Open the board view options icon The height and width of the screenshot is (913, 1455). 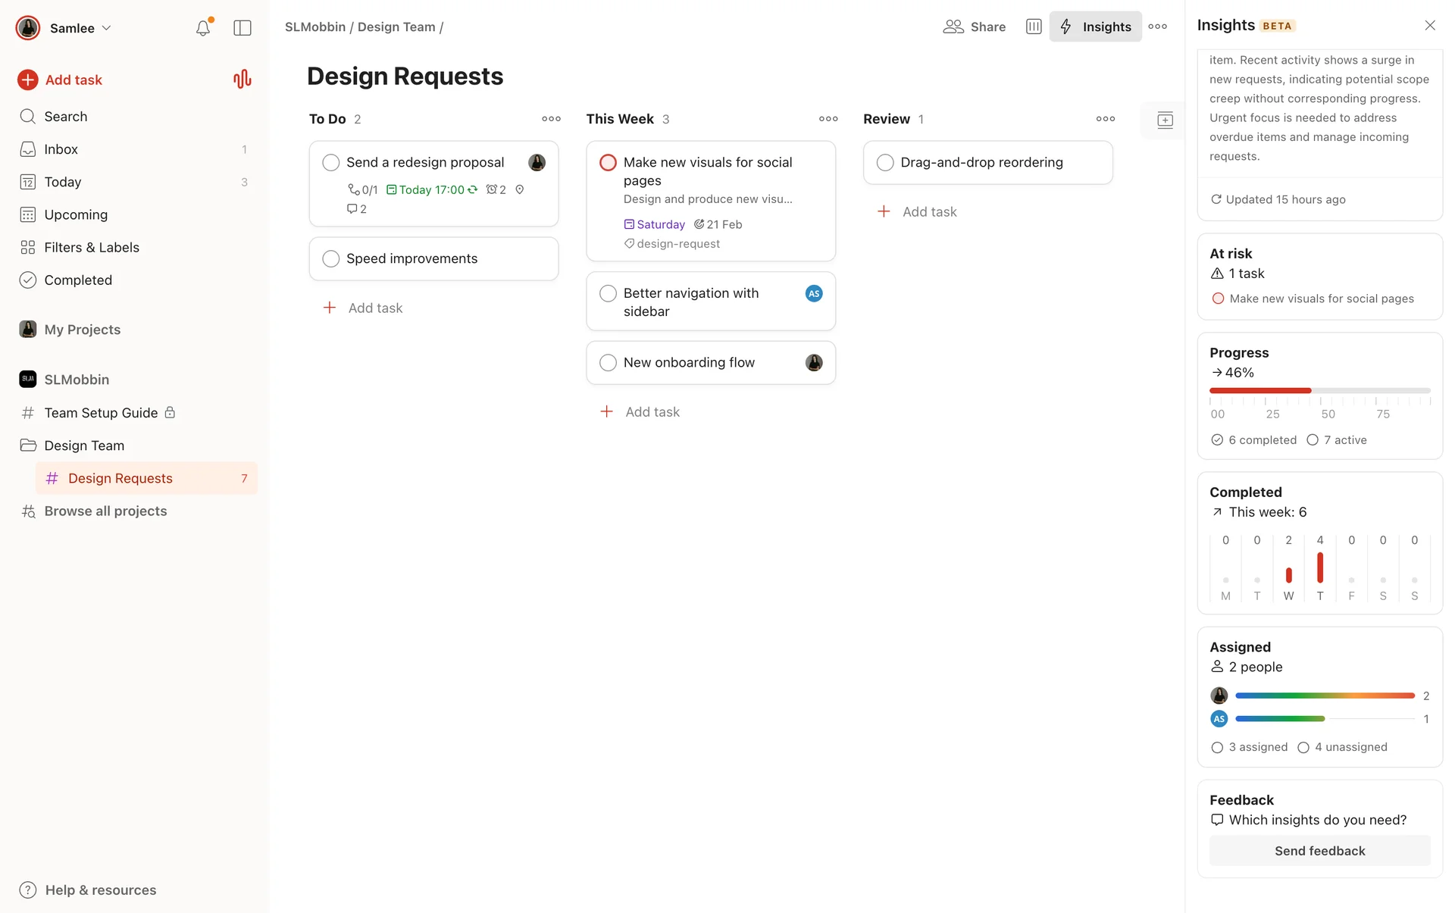point(1034,27)
